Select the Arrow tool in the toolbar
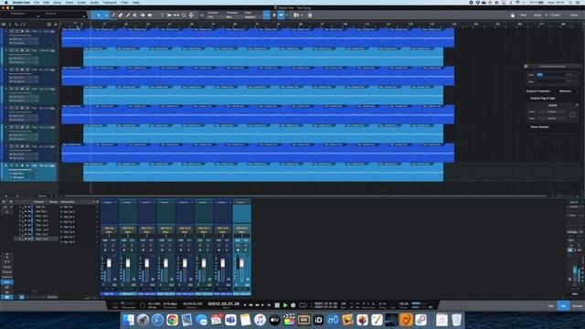 coord(99,16)
